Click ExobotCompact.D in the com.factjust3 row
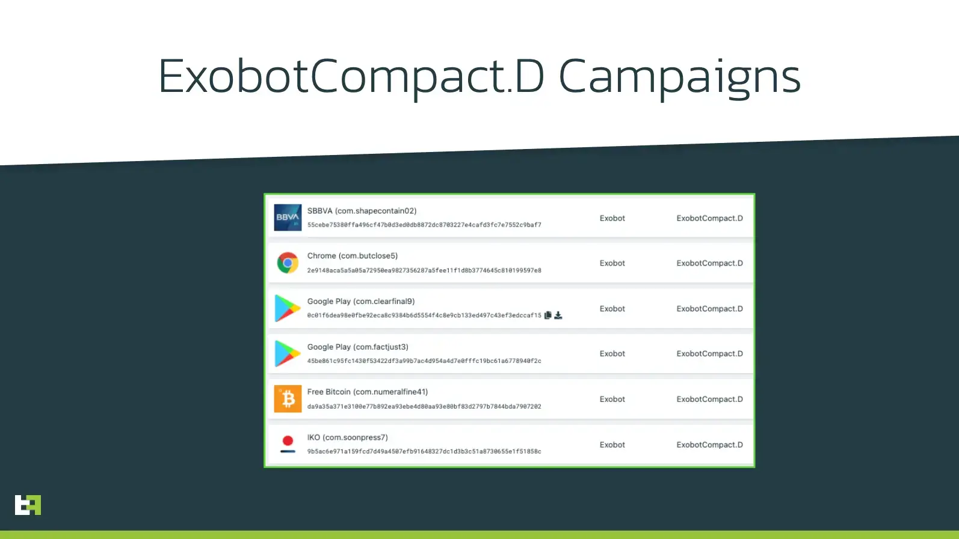Viewport: 959px width, 539px height. (709, 354)
